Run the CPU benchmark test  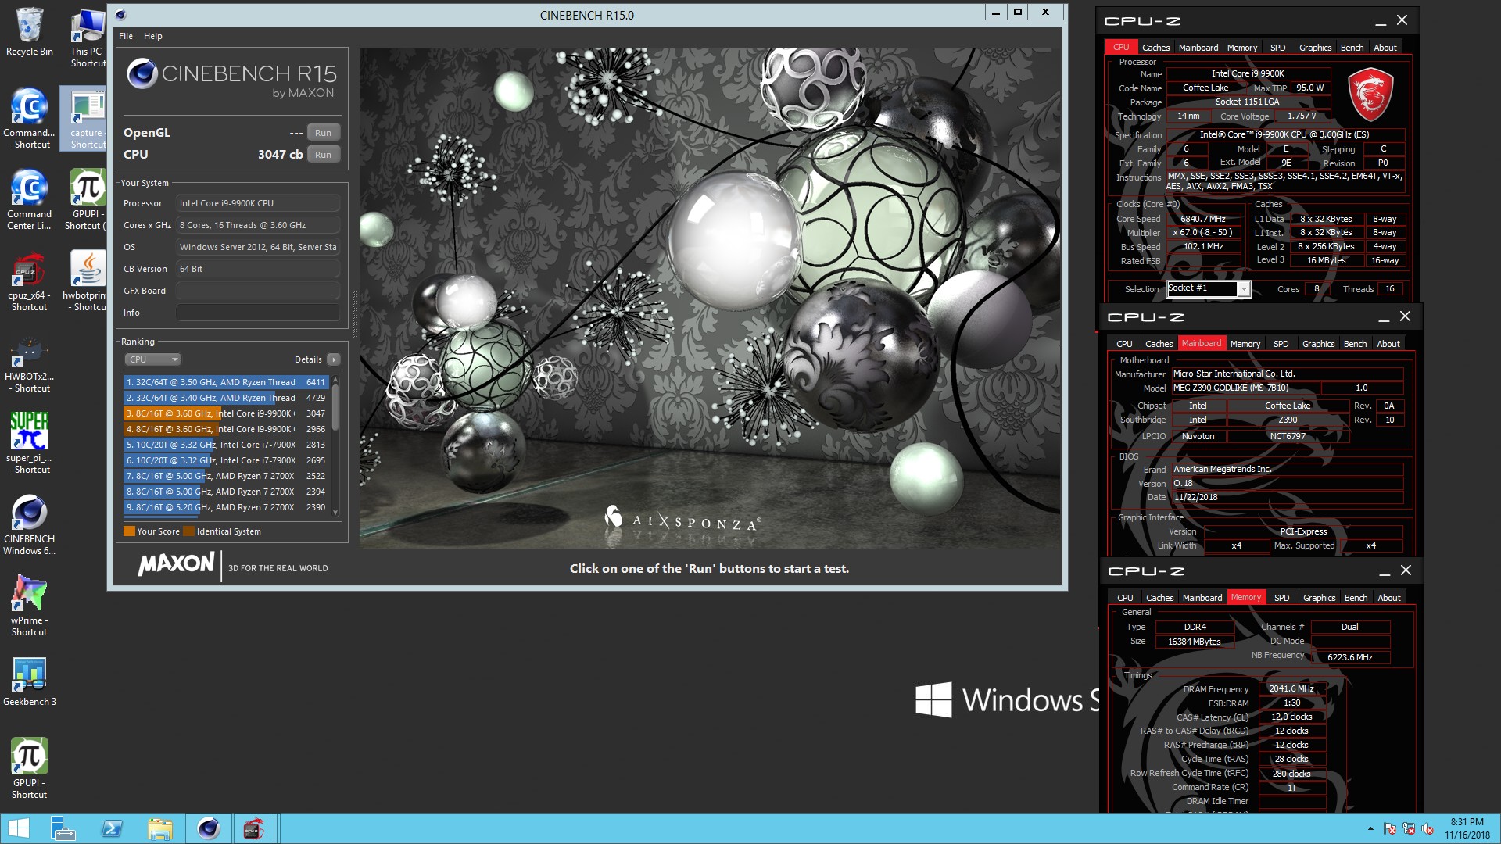[x=323, y=155]
